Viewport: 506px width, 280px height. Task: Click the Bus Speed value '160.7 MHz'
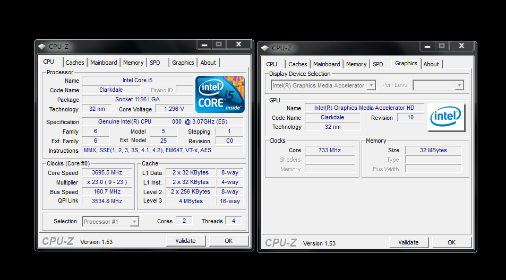click(107, 191)
